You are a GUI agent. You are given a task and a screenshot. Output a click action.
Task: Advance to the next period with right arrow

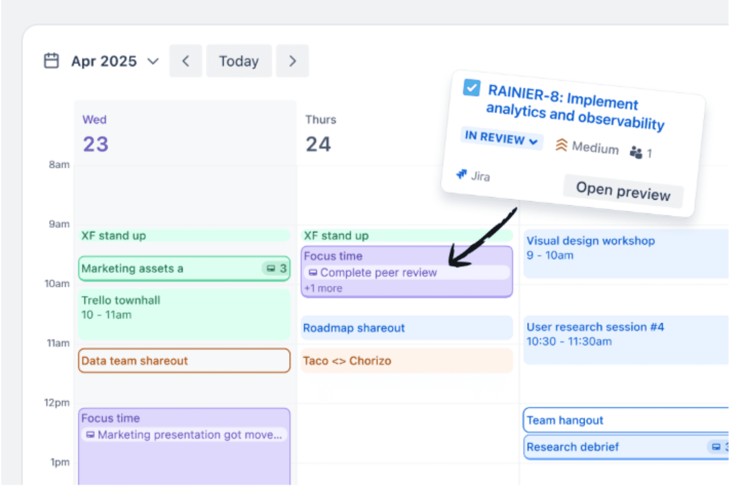293,61
